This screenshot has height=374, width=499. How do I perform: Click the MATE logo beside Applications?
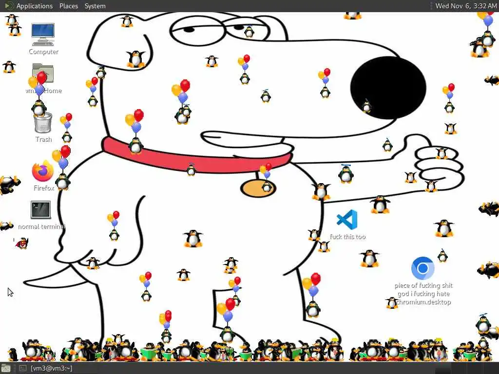pos(9,6)
